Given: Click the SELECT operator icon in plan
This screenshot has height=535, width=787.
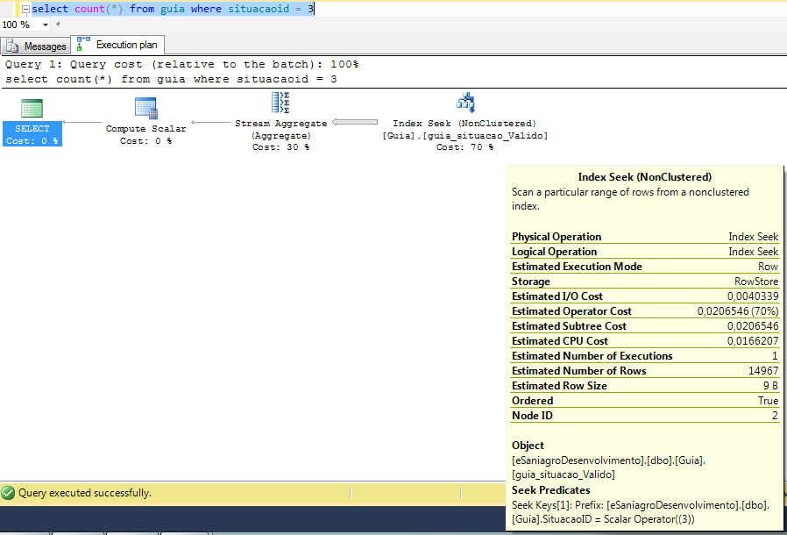Looking at the screenshot, I should [32, 108].
